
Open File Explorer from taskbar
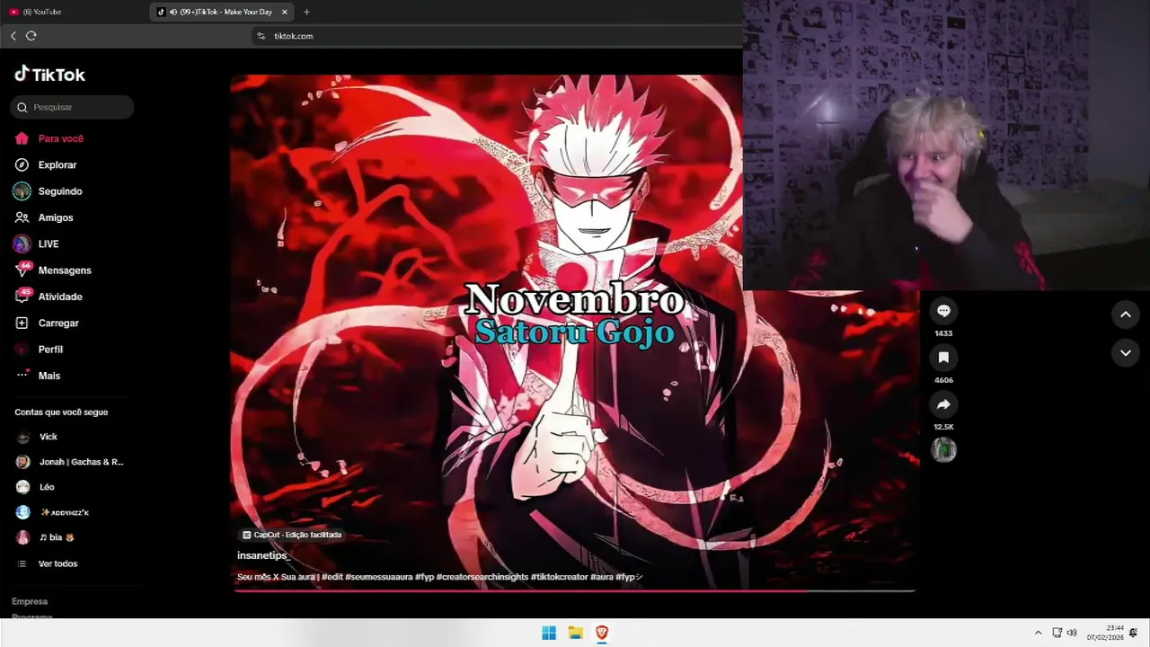(576, 633)
